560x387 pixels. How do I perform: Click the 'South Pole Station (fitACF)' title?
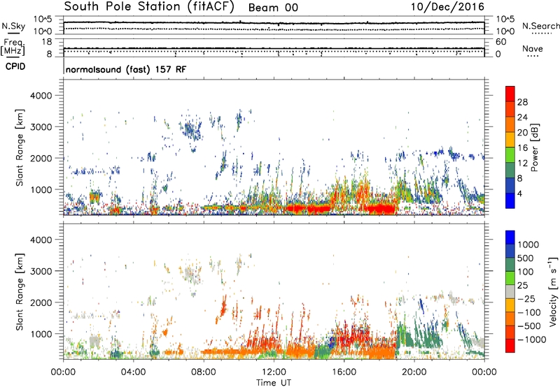click(149, 7)
